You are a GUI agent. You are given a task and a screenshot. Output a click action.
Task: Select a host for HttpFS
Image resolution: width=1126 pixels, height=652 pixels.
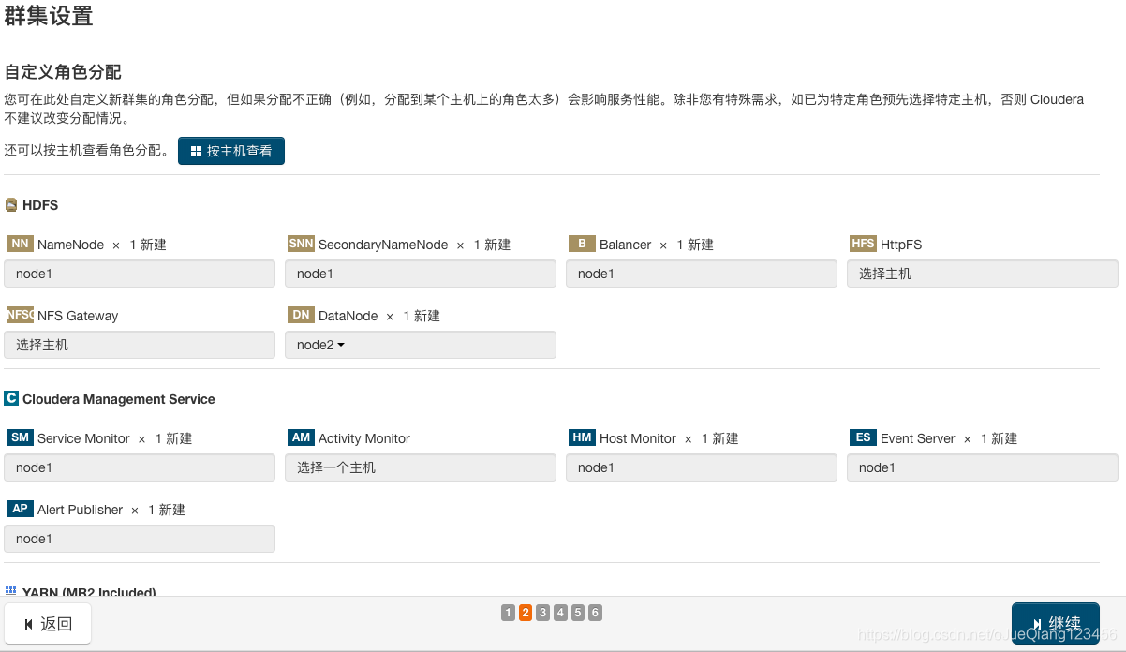pyautogui.click(x=983, y=274)
